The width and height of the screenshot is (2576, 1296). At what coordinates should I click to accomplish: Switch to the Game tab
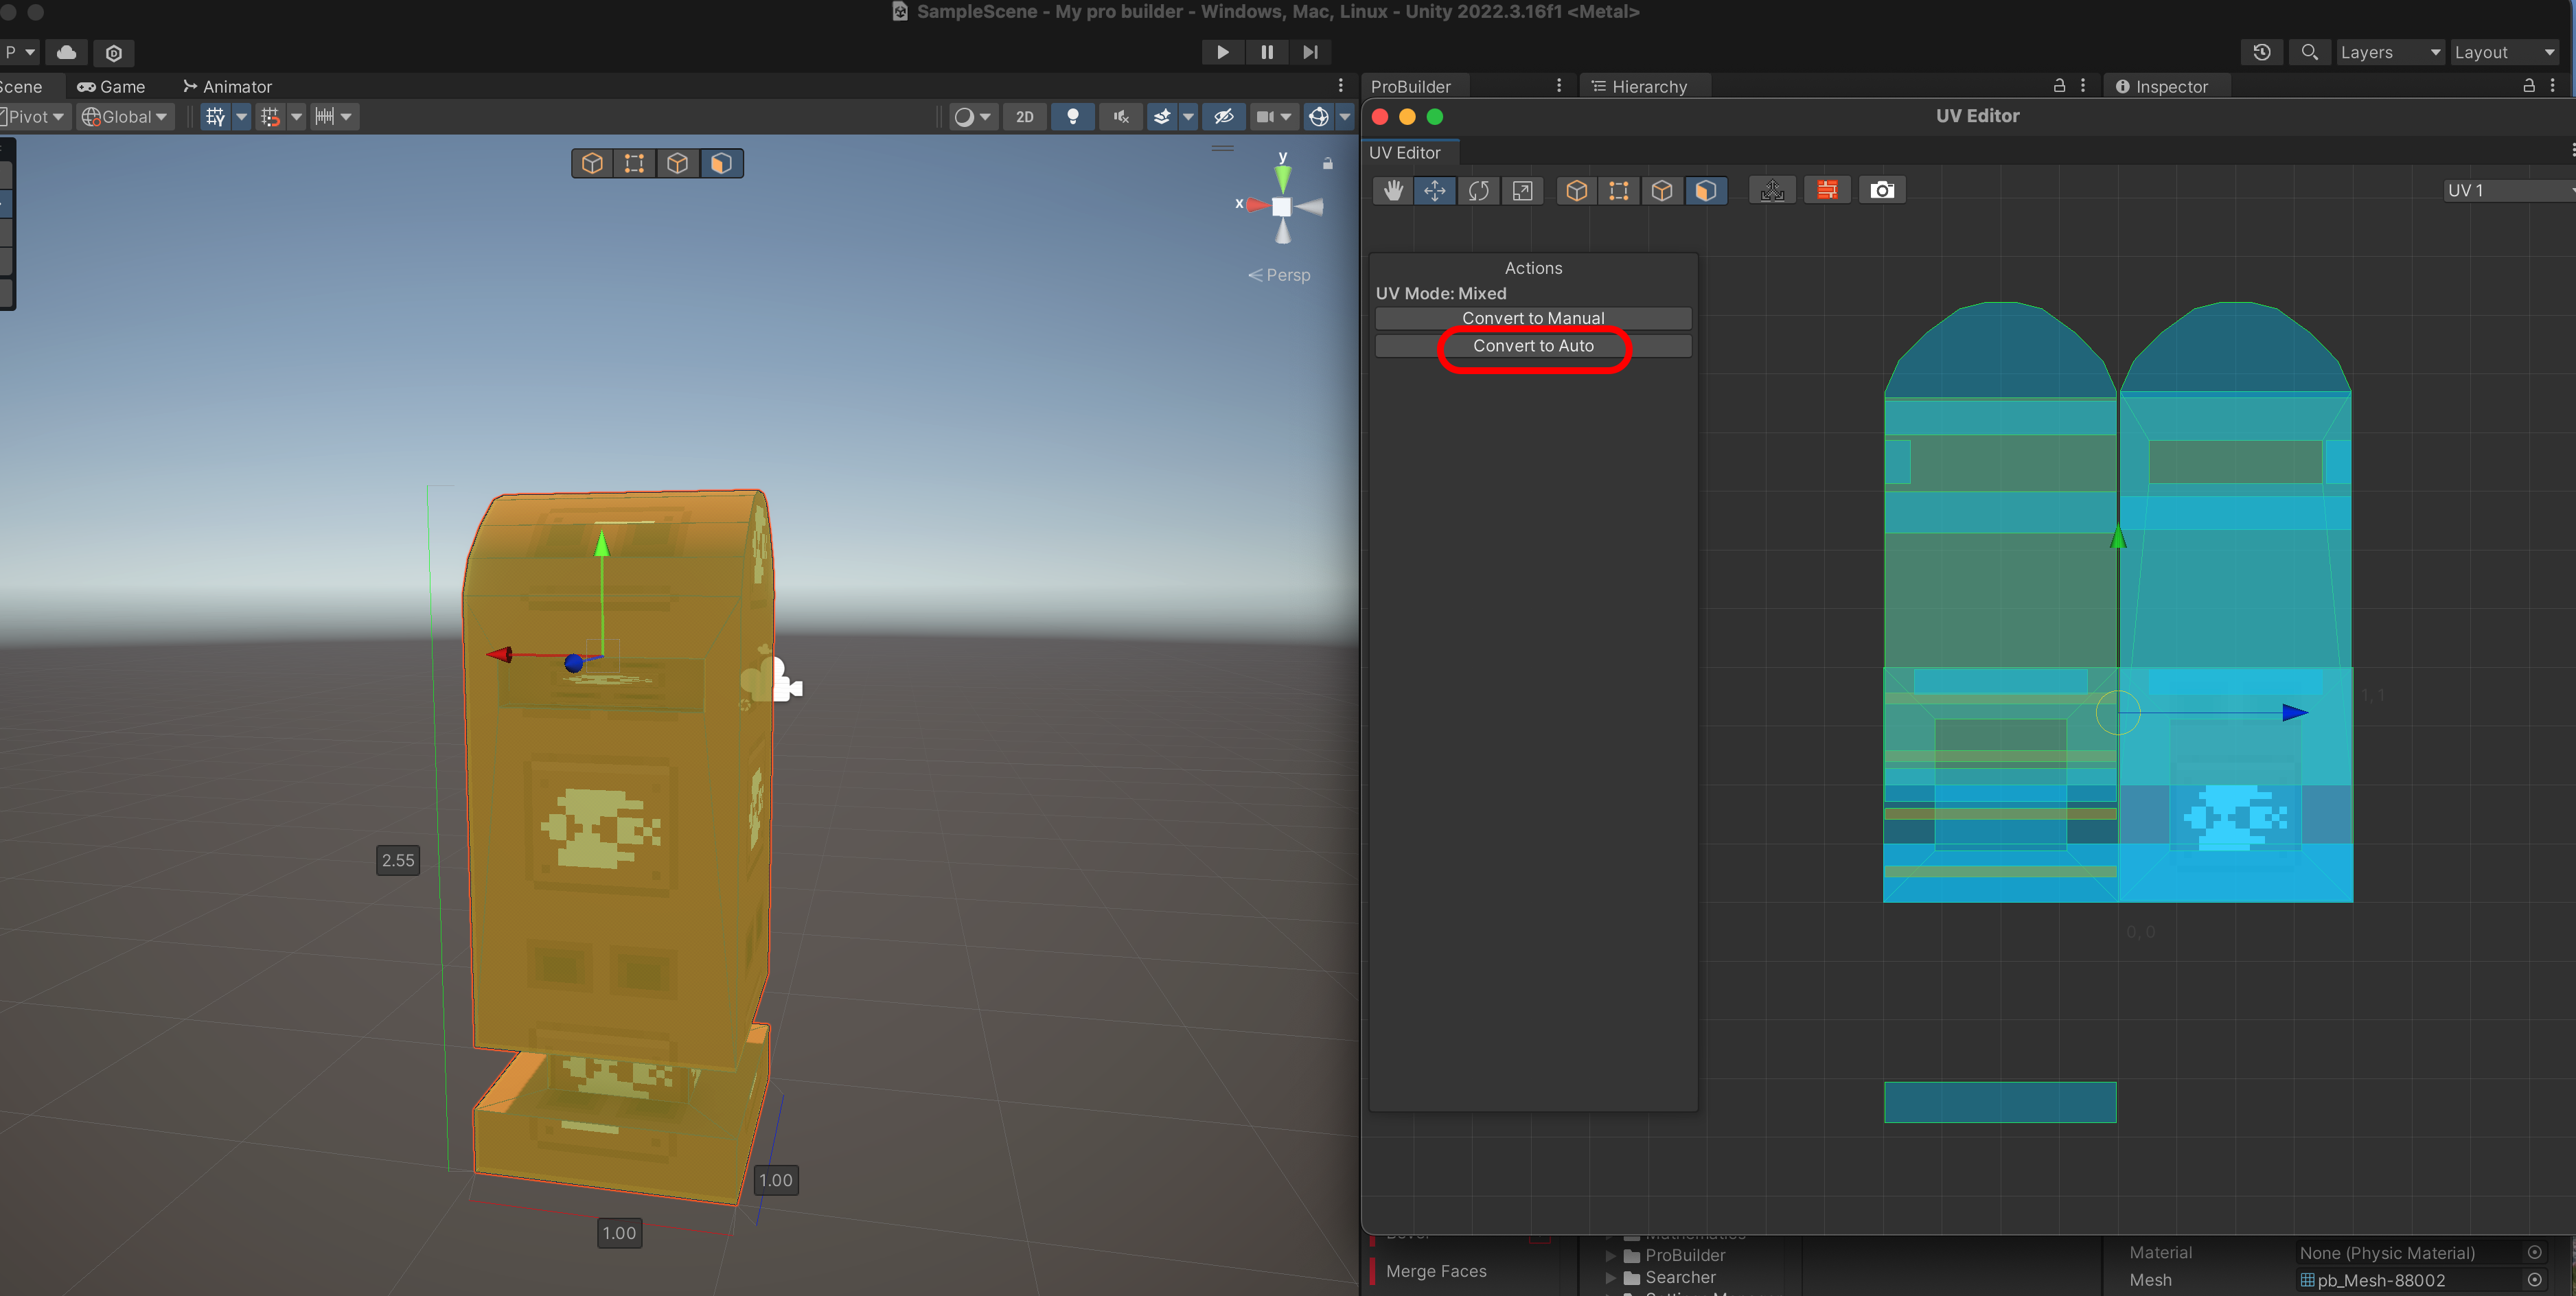[111, 87]
